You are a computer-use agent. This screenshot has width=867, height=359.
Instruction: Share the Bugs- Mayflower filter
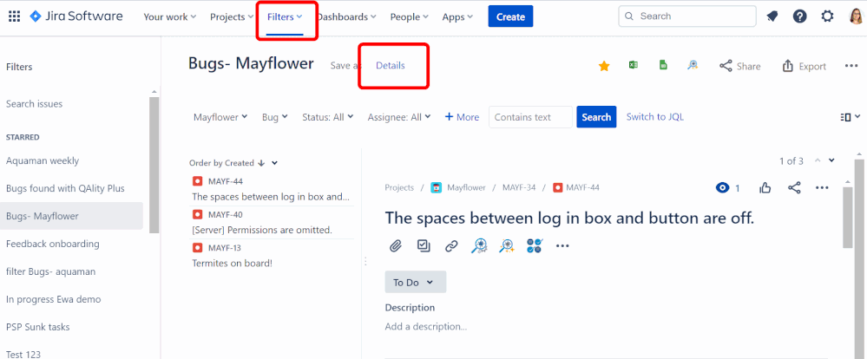coord(739,66)
